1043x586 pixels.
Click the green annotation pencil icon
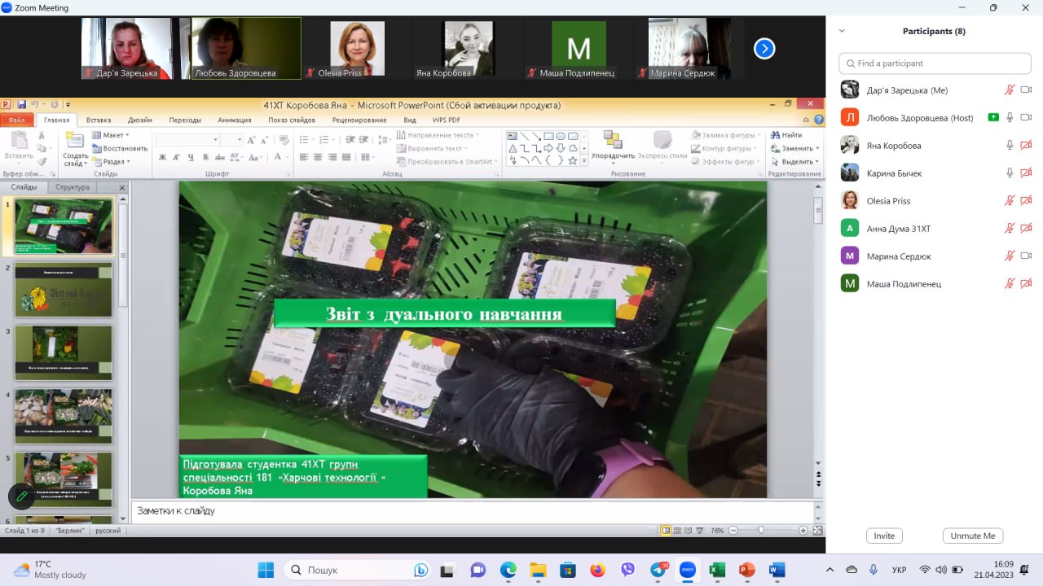point(22,495)
